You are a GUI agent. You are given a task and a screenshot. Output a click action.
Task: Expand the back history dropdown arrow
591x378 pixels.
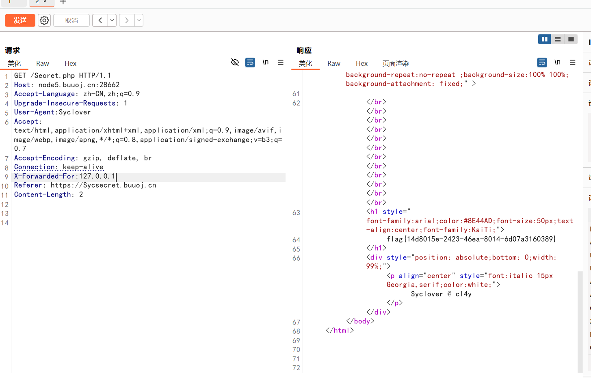(112, 20)
